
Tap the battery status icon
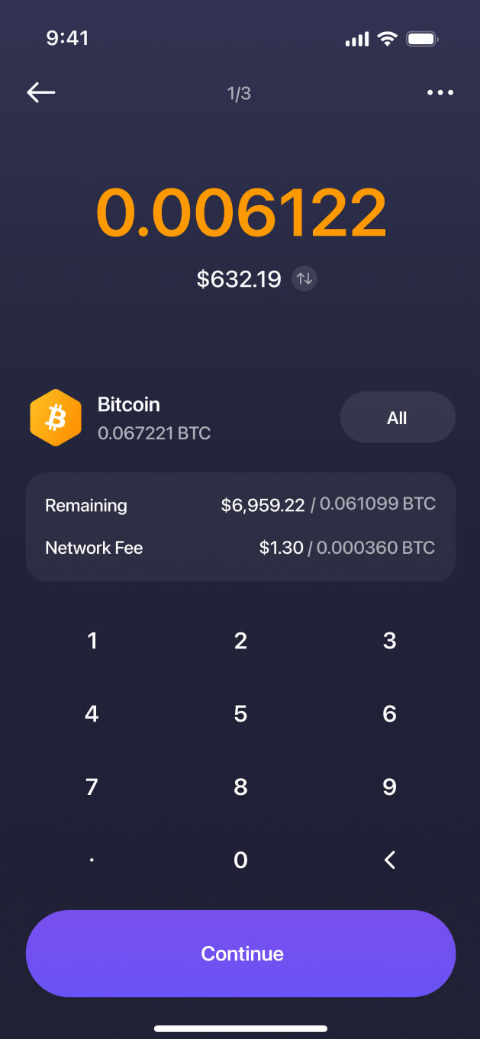pos(422,39)
